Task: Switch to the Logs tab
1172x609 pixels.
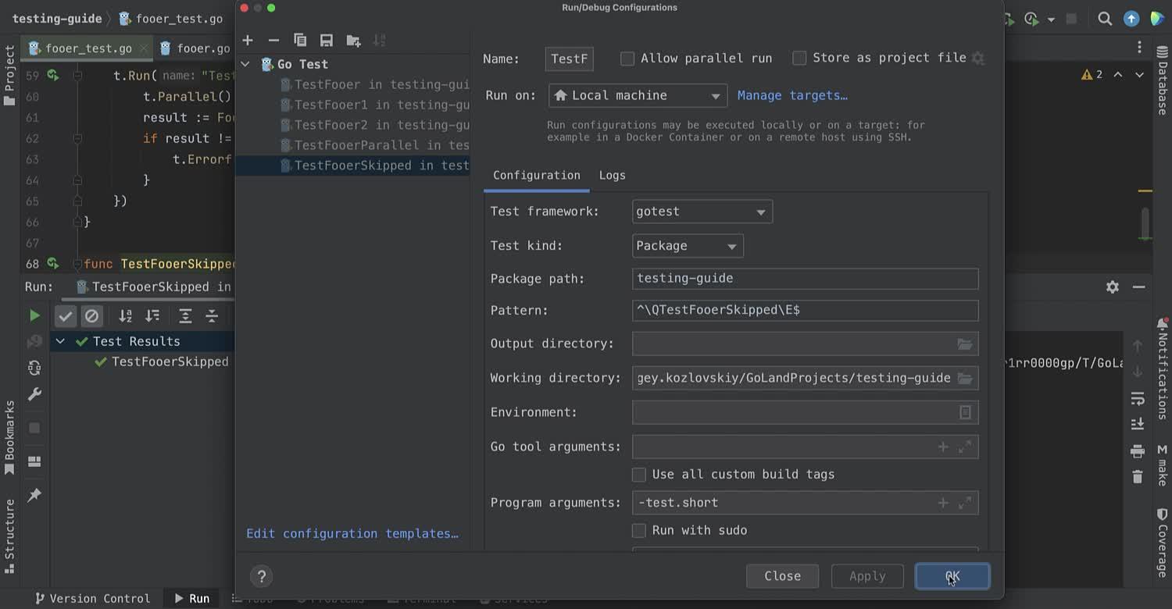Action: pyautogui.click(x=612, y=176)
